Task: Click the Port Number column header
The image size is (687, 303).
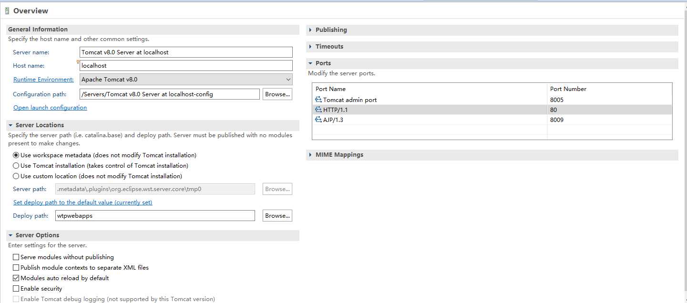Action: (x=609, y=89)
